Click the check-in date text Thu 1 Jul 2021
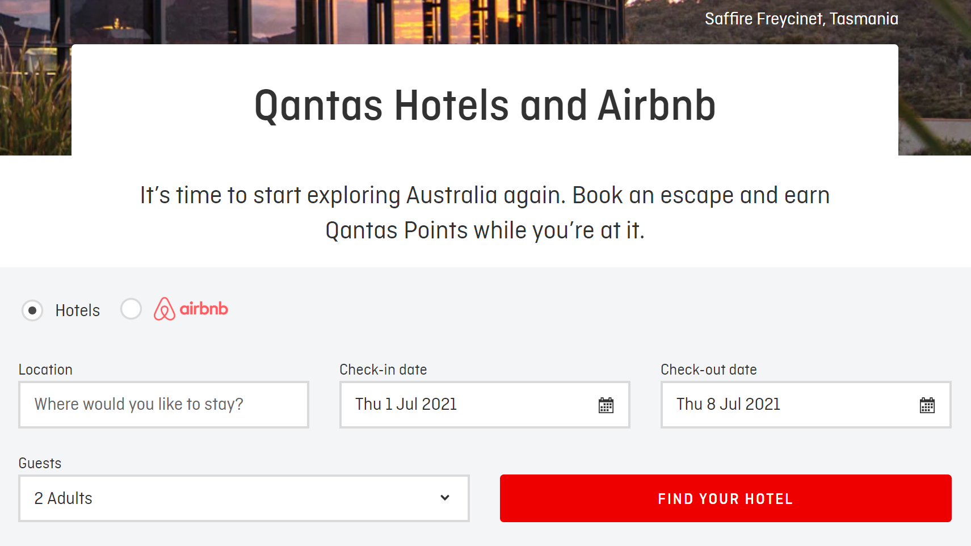 [x=406, y=404]
